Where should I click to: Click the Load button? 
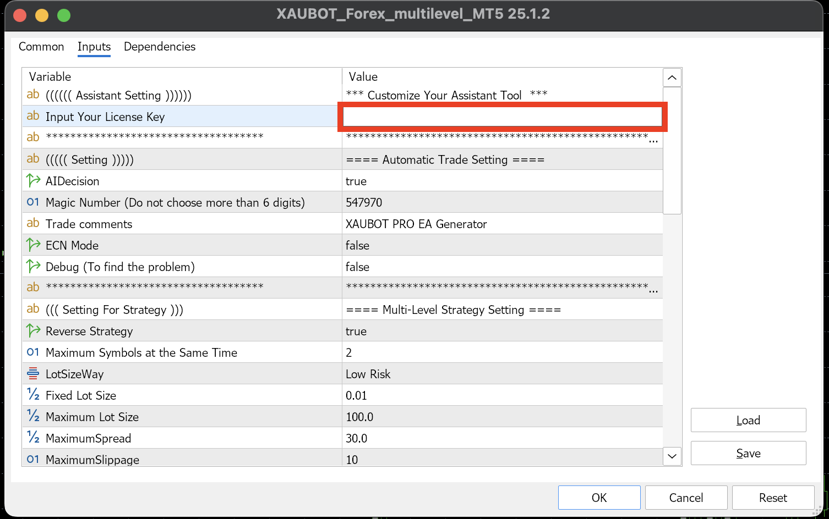click(x=748, y=420)
